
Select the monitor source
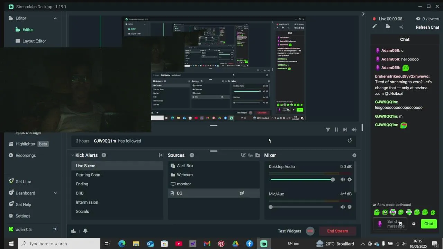(x=214, y=184)
